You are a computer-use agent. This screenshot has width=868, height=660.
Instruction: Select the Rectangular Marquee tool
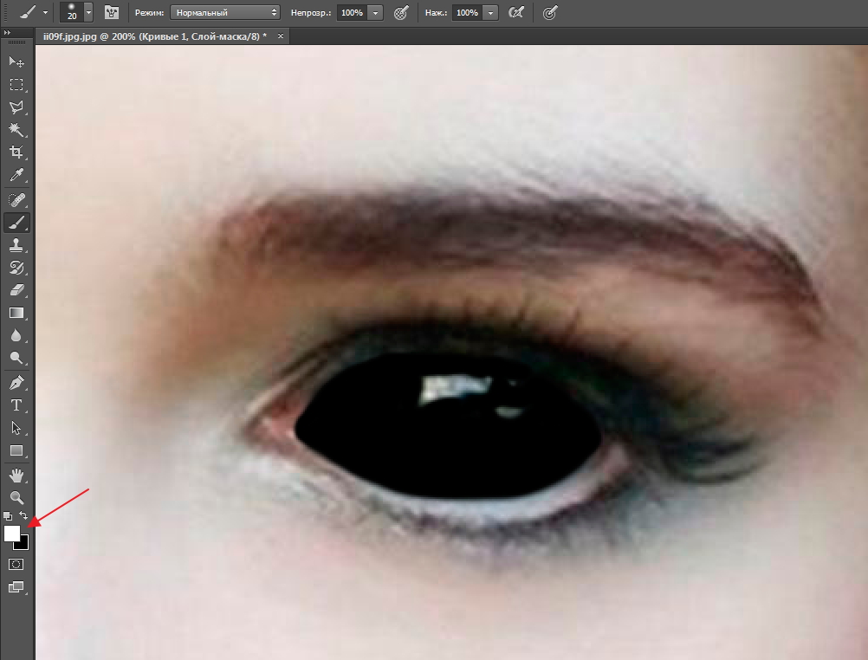click(16, 84)
